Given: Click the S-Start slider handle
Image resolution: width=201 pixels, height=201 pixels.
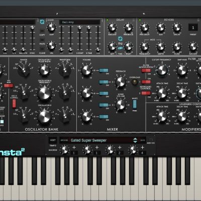Looking at the screenshot, I should click(79, 28).
